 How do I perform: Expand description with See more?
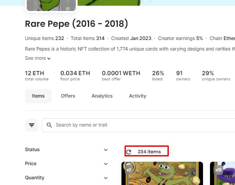point(38,58)
